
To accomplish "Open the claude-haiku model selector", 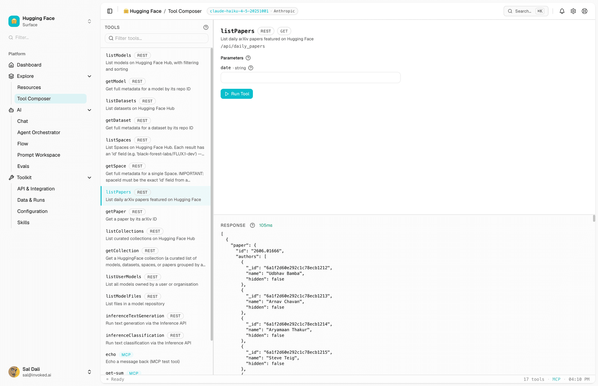I will 252,11.
